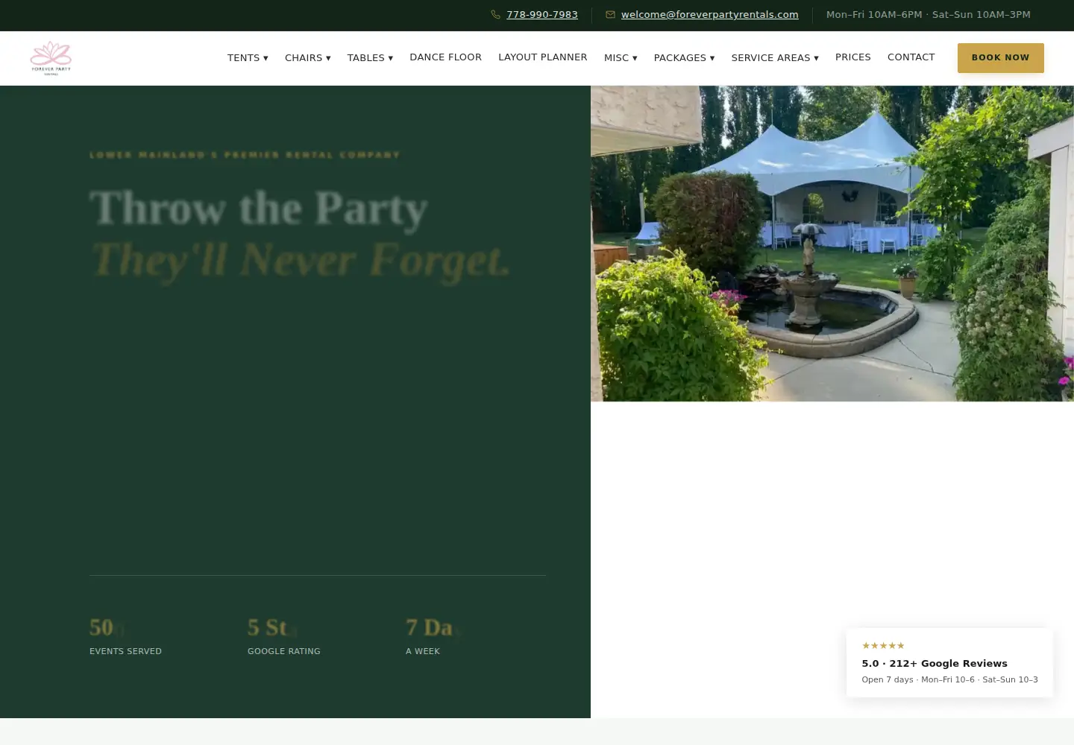Click the Mon–Fri 10AM–6PM hours text
Image resolution: width=1074 pixels, height=745 pixels.
click(929, 15)
